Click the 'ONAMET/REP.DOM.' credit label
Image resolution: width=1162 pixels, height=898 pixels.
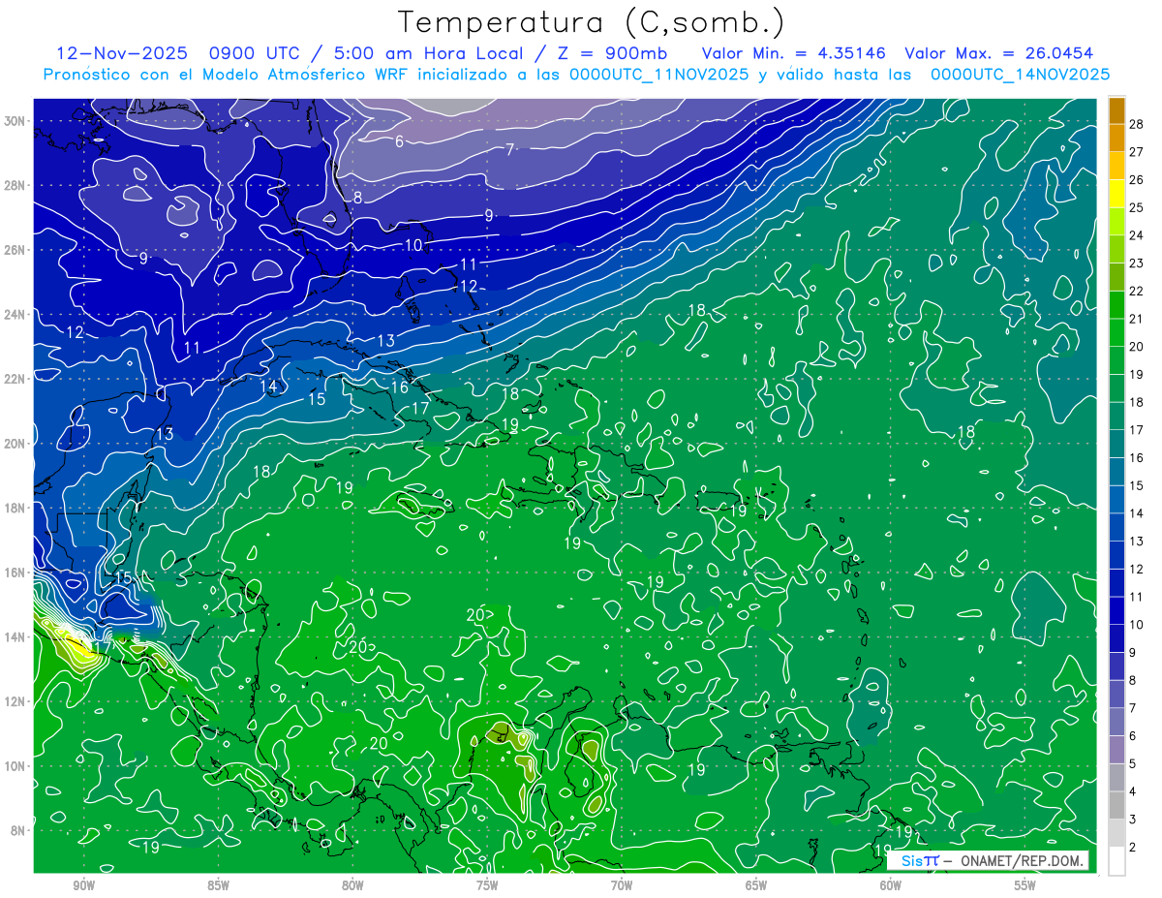1021,860
